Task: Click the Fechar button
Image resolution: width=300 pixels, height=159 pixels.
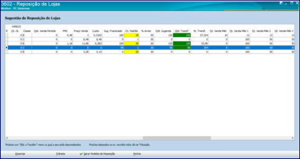Action: 137,154
